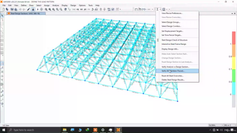Click the window list dropdown arrow near tab close
This screenshot has width=237, height=133.
point(232,14)
